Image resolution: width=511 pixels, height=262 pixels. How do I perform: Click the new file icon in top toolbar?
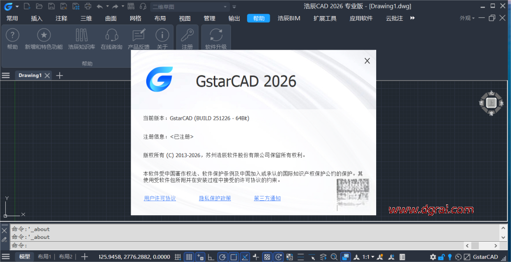[x=26, y=6]
